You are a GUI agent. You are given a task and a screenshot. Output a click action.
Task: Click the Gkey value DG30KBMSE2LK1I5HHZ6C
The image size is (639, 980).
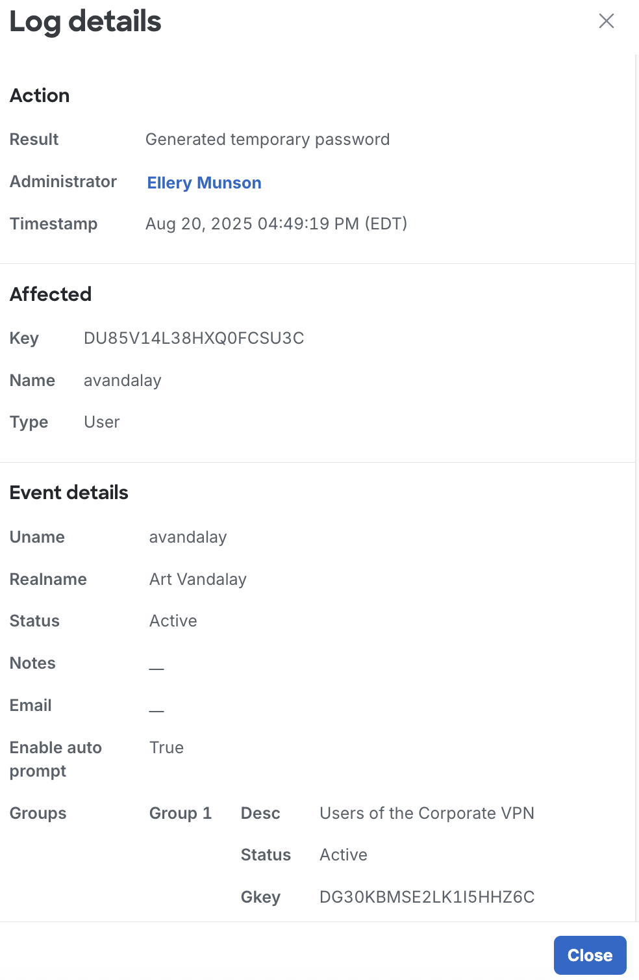tap(427, 897)
